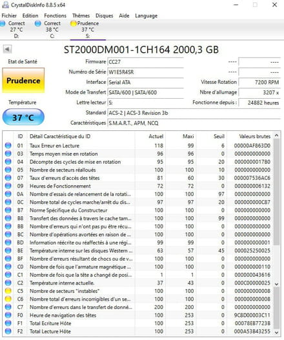Open the Thèmes menu
This screenshot has width=284, height=340.
(x=81, y=15)
